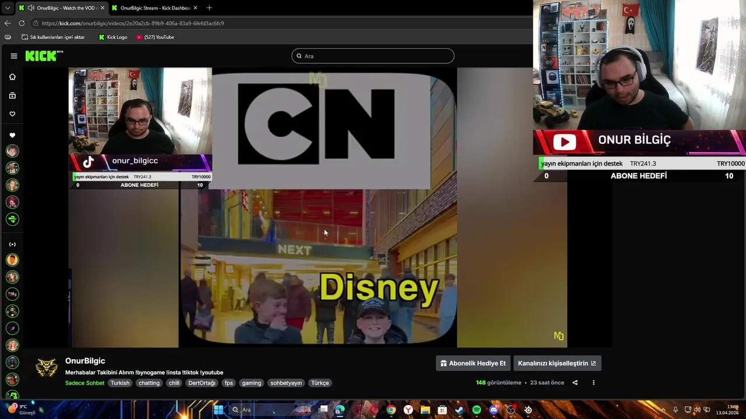Image resolution: width=746 pixels, height=419 pixels.
Task: Reload the page
Action: pyautogui.click(x=22, y=23)
